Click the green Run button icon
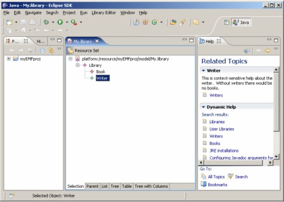284x202 pixels. [60, 22]
